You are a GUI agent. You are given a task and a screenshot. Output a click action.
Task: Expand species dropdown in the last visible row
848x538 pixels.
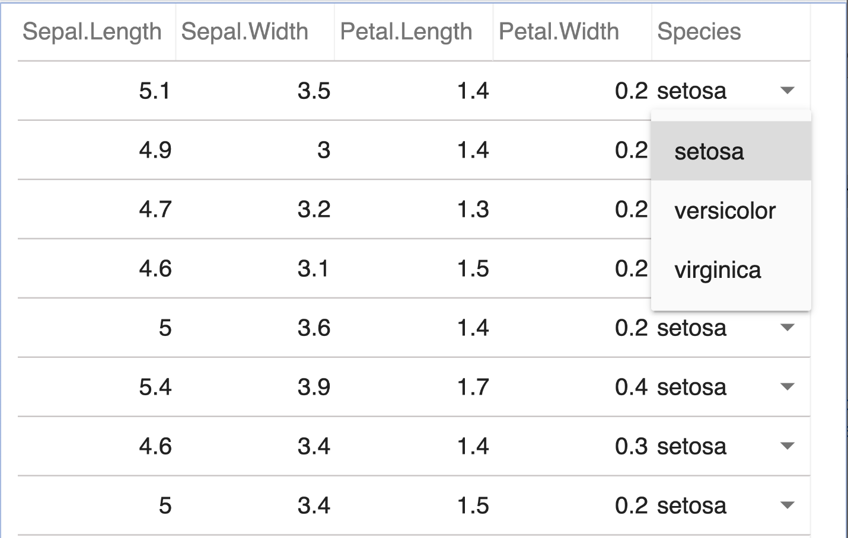click(x=787, y=505)
